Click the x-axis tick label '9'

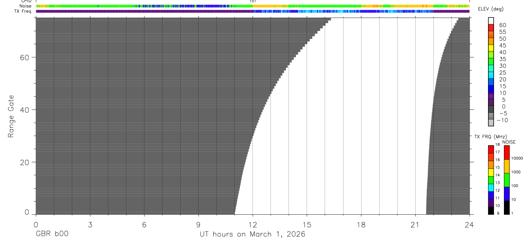pyautogui.click(x=198, y=224)
